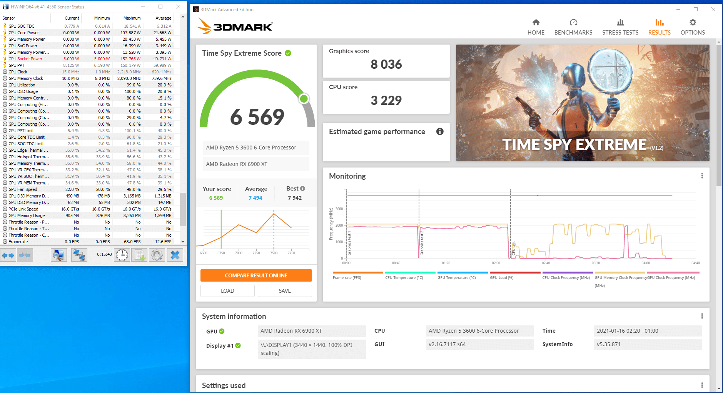
Task: Open HWiNFO summary view with magnifier monitor icon
Action: point(59,255)
